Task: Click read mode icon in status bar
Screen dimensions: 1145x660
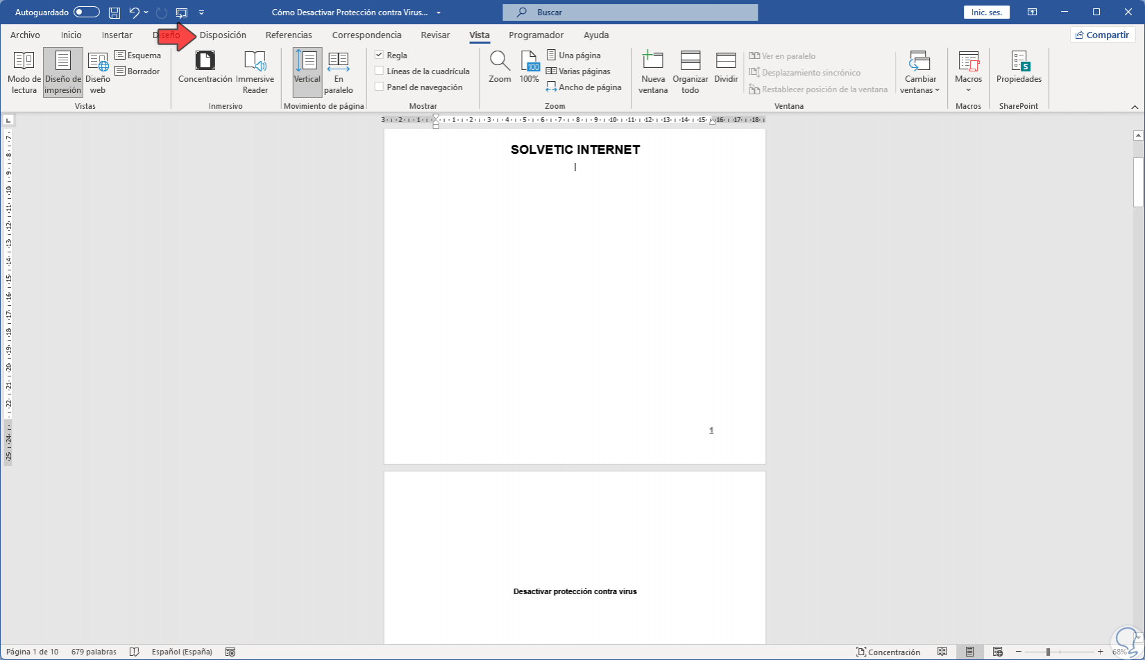Action: point(942,652)
